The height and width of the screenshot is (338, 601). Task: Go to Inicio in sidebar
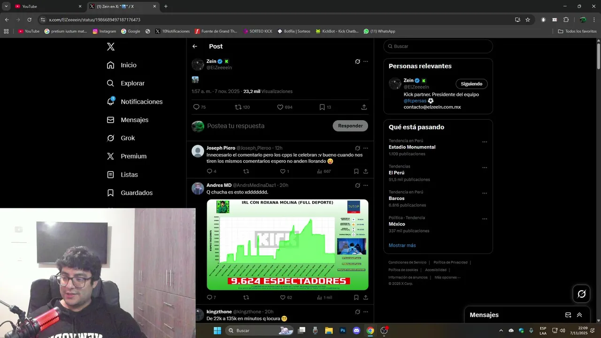[122, 65]
